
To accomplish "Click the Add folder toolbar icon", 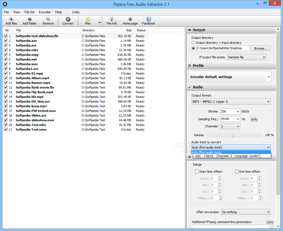I will coord(29,19).
